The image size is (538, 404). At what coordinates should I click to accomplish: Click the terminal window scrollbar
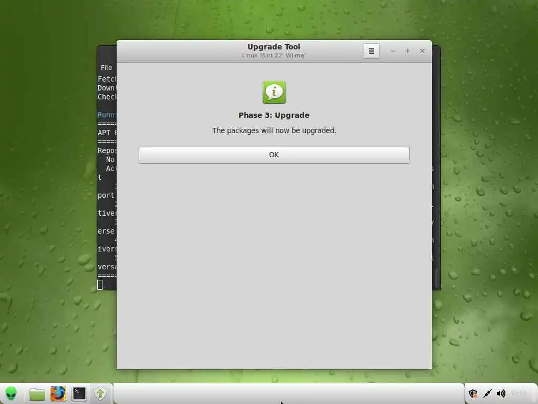(x=437, y=278)
